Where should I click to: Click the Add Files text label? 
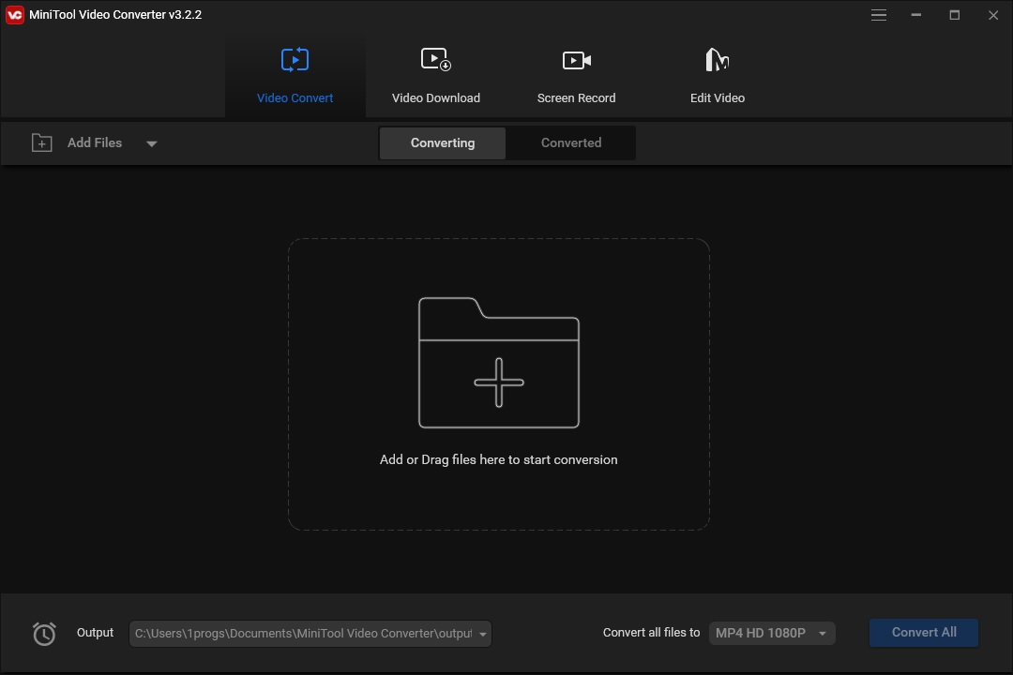coord(94,142)
